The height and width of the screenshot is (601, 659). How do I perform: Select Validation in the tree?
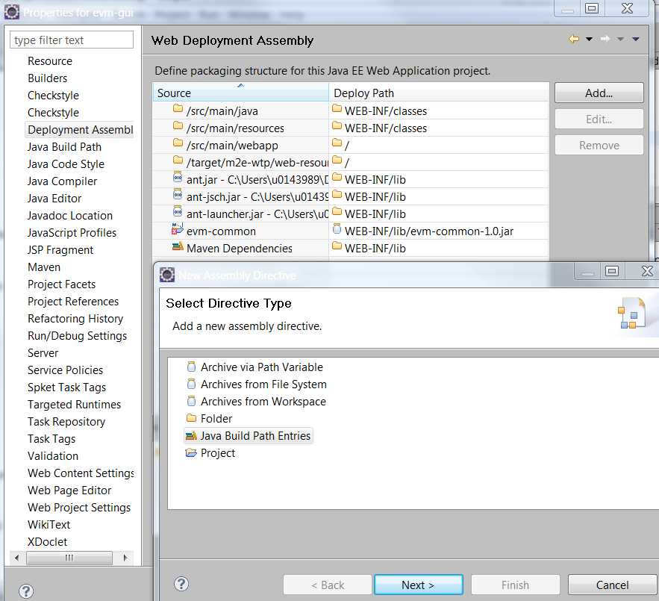click(x=53, y=456)
